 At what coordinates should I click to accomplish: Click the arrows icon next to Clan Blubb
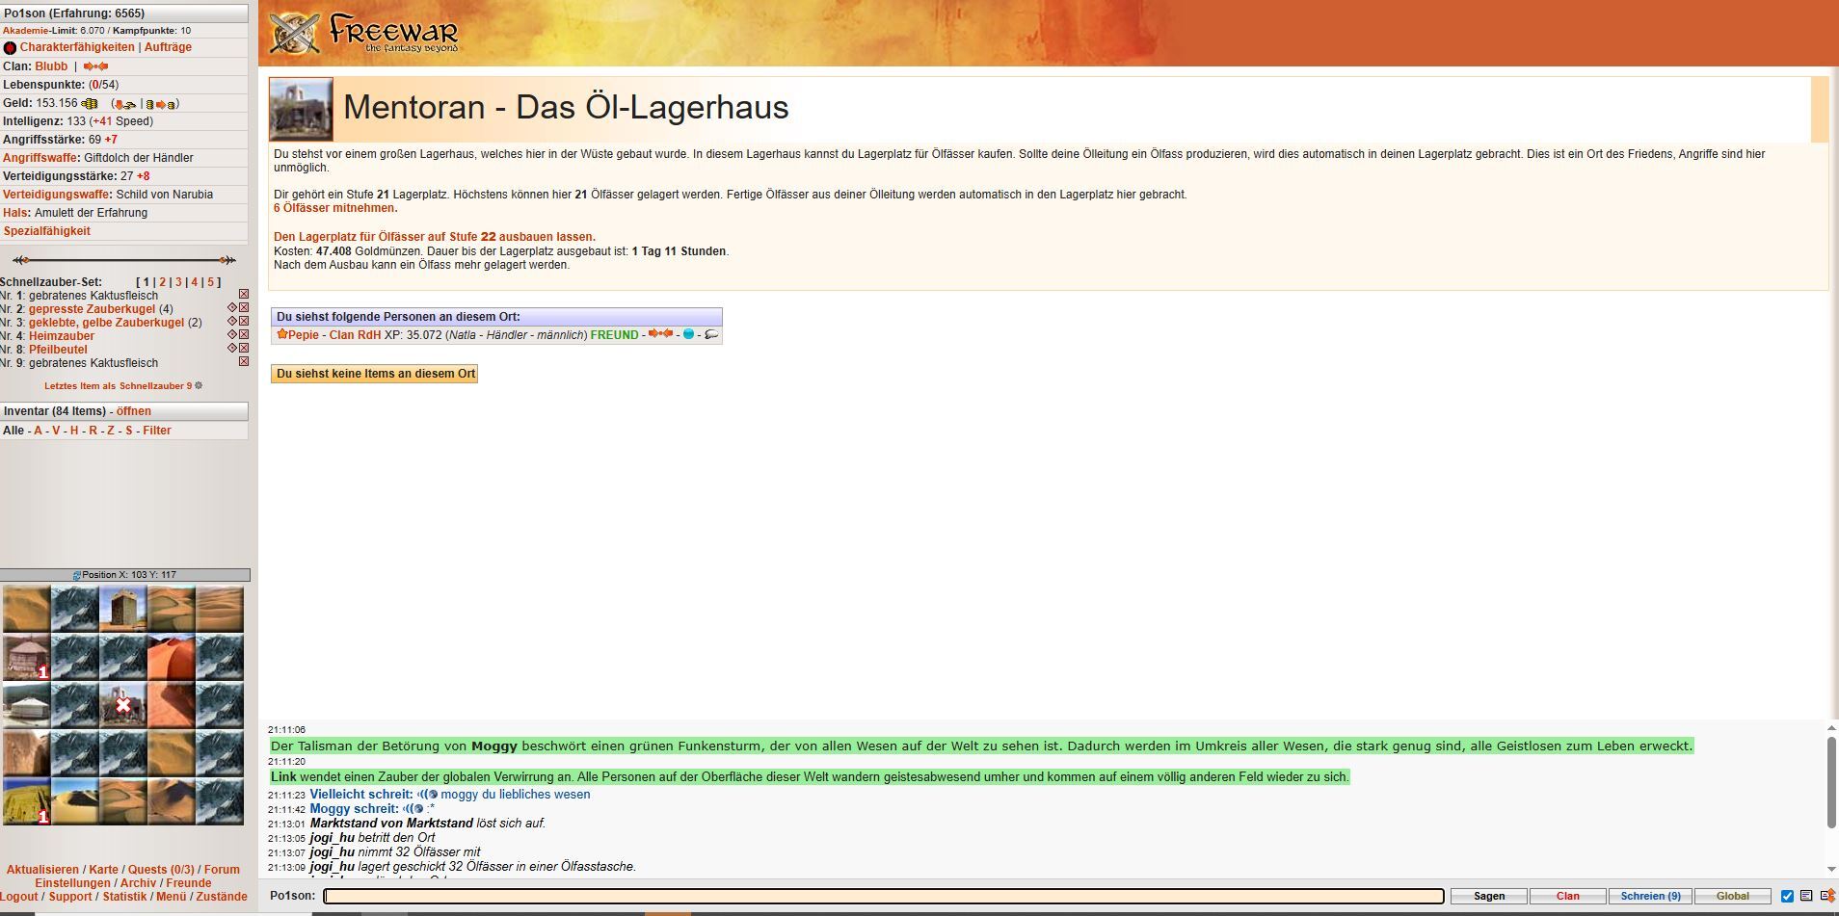pos(95,66)
